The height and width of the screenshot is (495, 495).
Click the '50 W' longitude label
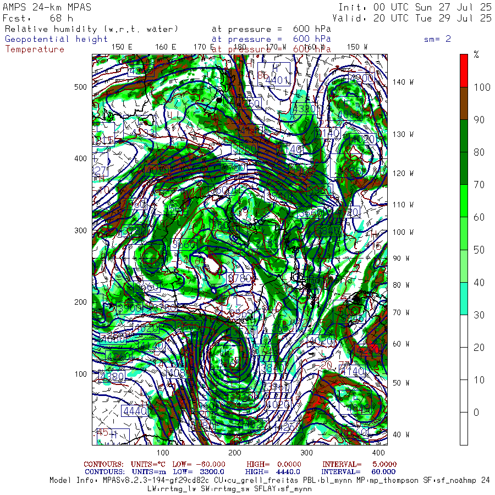(x=401, y=383)
